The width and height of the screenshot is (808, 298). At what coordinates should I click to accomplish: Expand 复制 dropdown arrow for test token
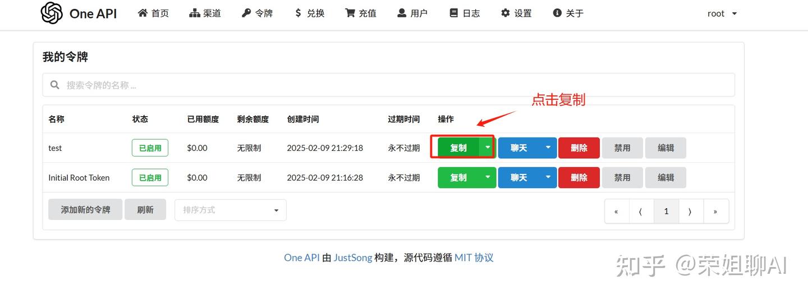tap(488, 148)
